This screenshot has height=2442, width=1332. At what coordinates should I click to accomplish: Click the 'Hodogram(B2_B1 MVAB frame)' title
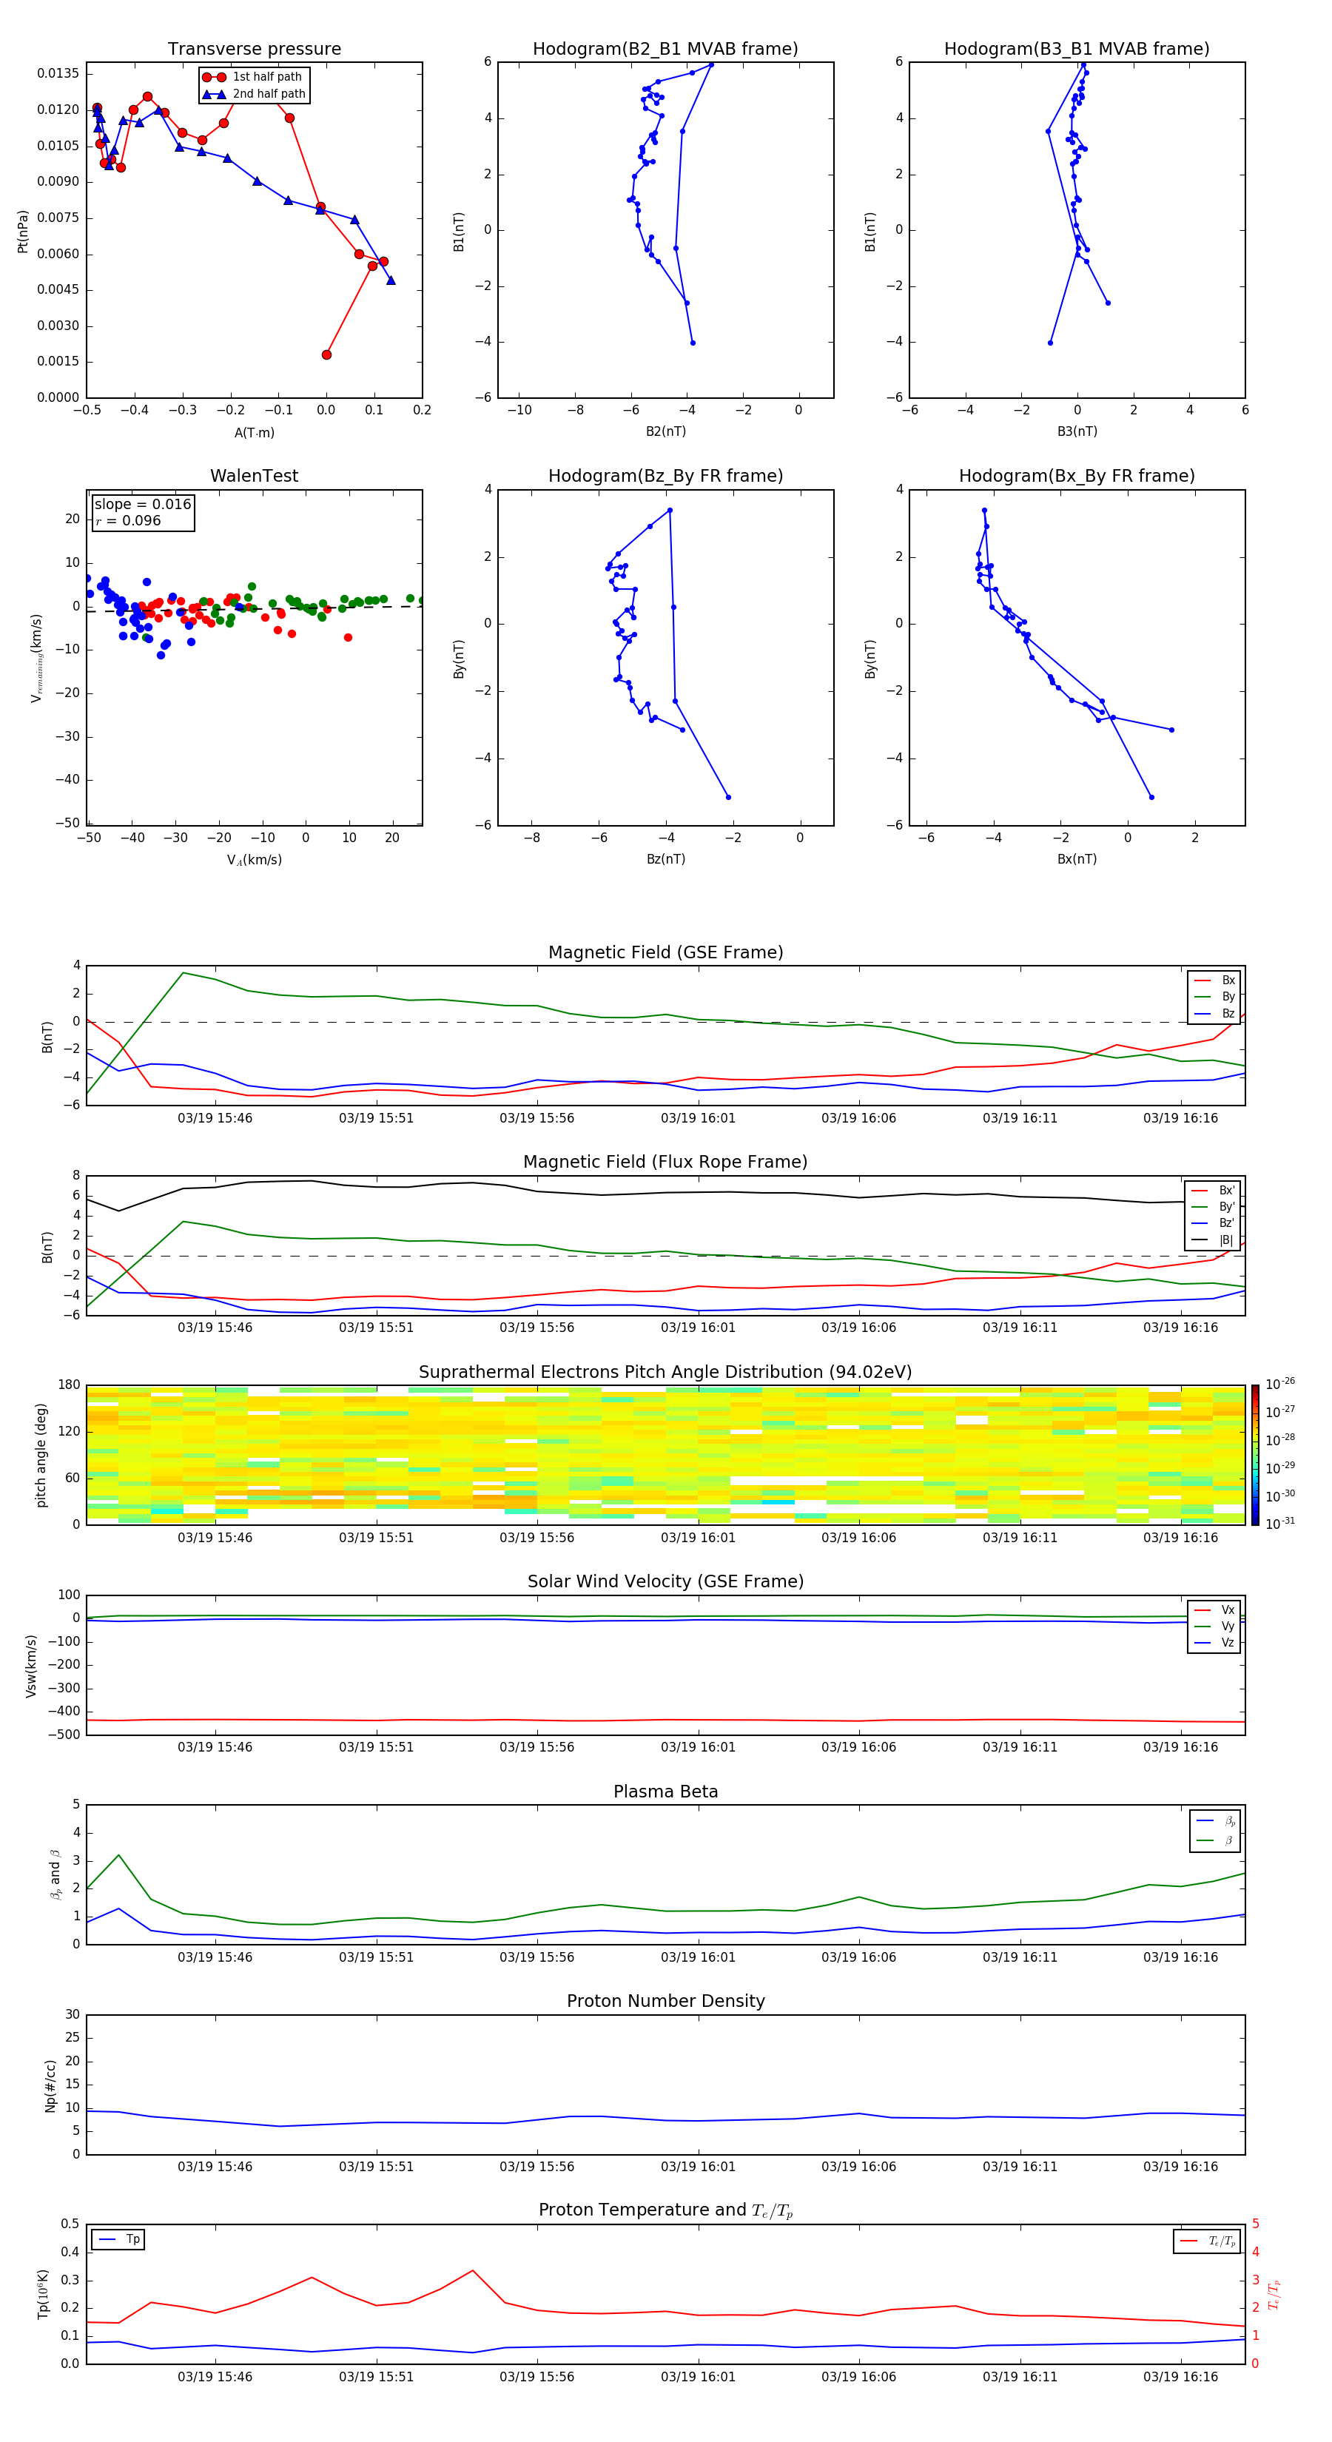point(665,50)
